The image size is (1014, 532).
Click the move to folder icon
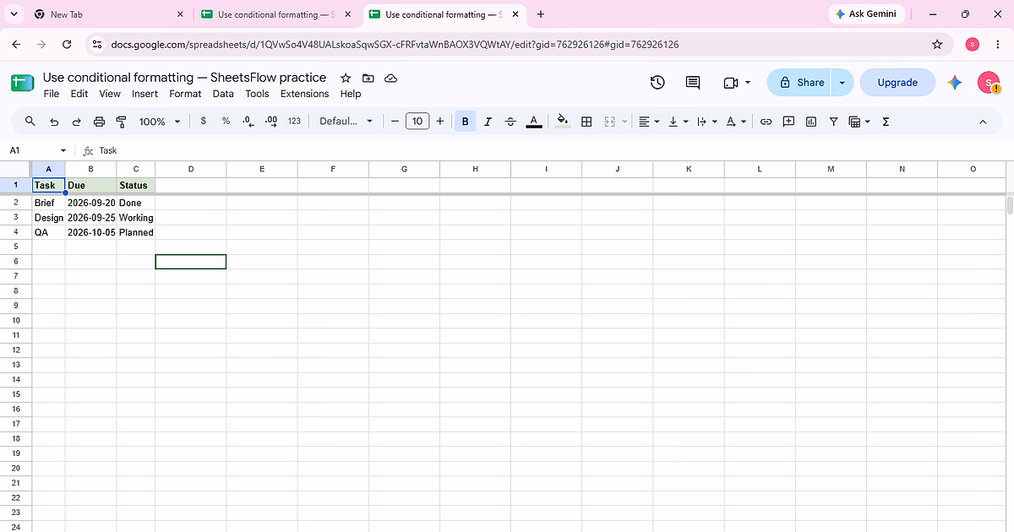click(x=368, y=78)
